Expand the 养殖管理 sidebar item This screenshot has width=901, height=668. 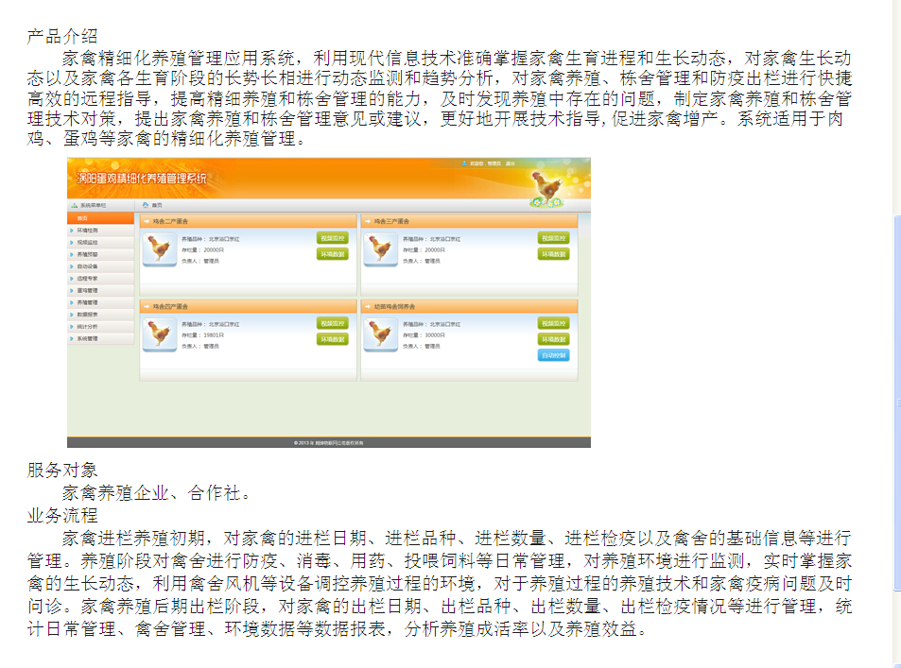pos(100,302)
